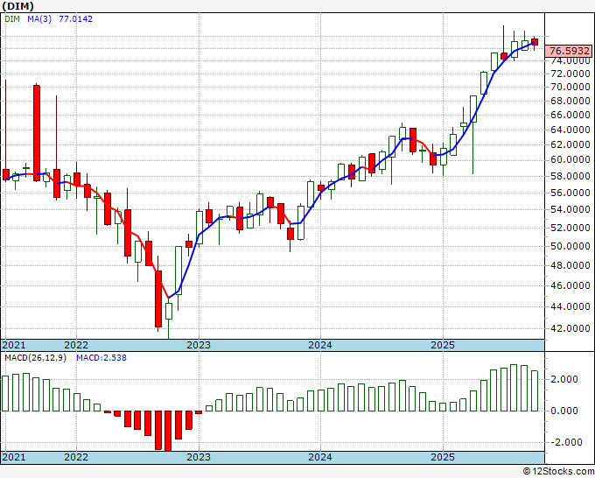
Task: Click the 70.0000 price axis label
Action: pos(570,87)
